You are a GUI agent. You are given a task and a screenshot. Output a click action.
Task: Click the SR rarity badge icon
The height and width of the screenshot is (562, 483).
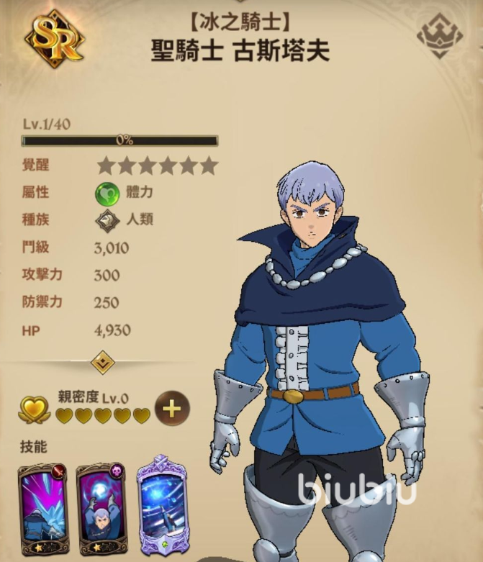pyautogui.click(x=55, y=39)
